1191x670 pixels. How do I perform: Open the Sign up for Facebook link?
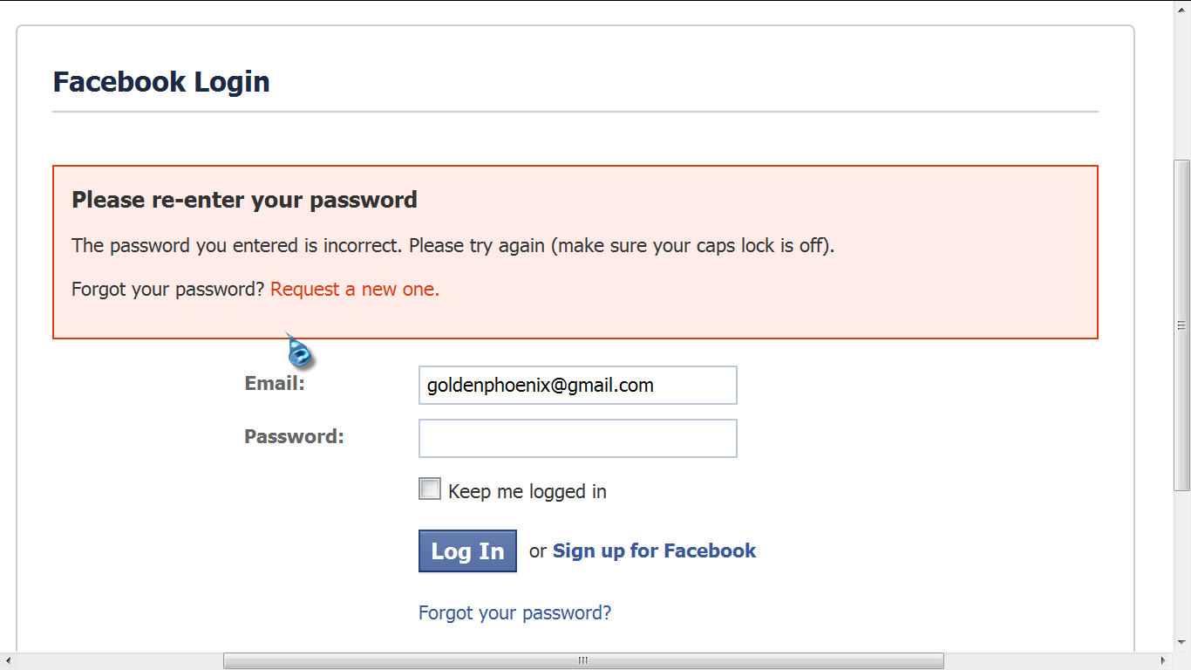click(654, 550)
